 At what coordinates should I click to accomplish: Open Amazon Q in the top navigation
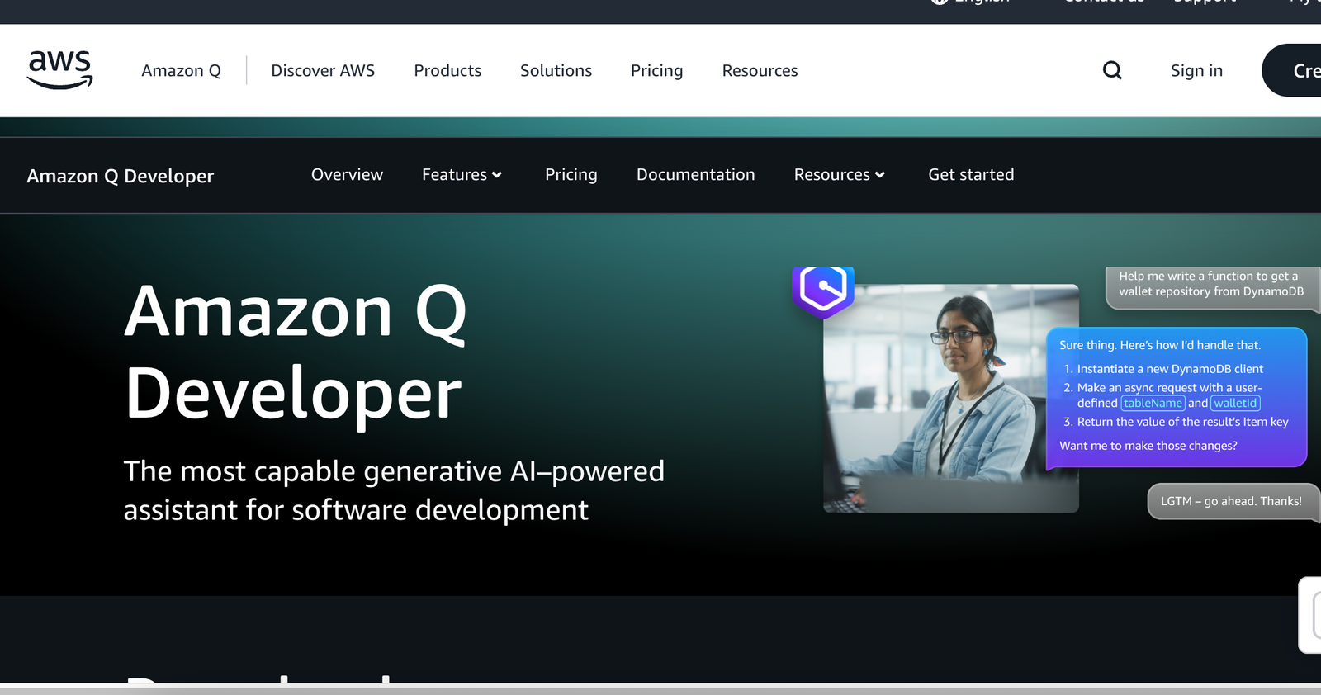point(181,71)
